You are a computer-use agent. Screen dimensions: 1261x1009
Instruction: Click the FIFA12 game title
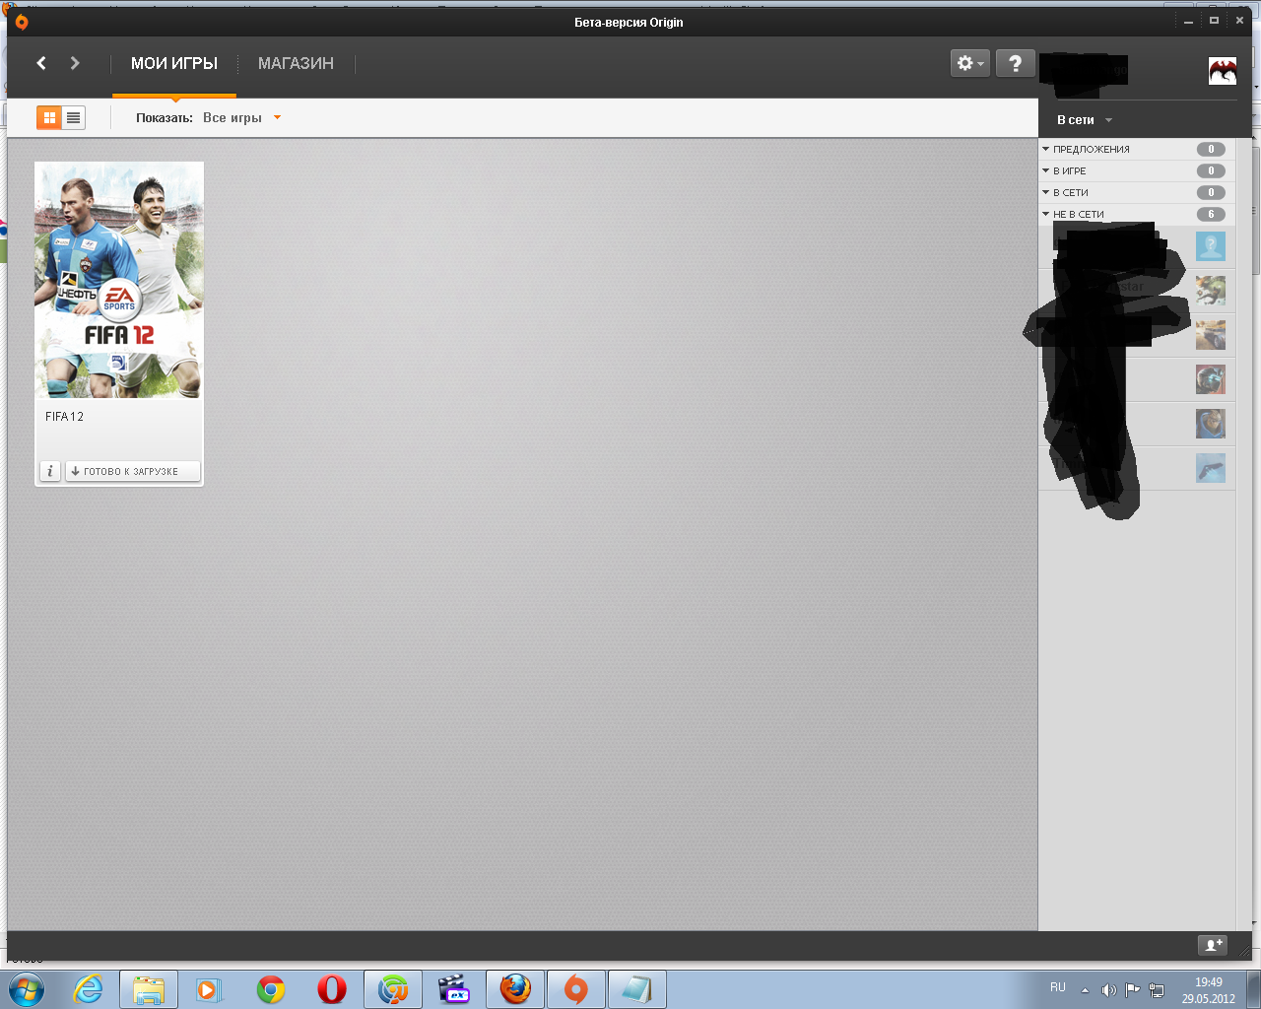coord(65,417)
